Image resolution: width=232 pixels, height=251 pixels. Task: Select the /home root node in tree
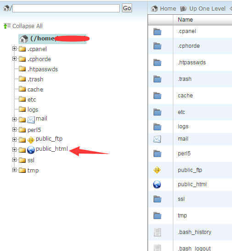[53, 39]
